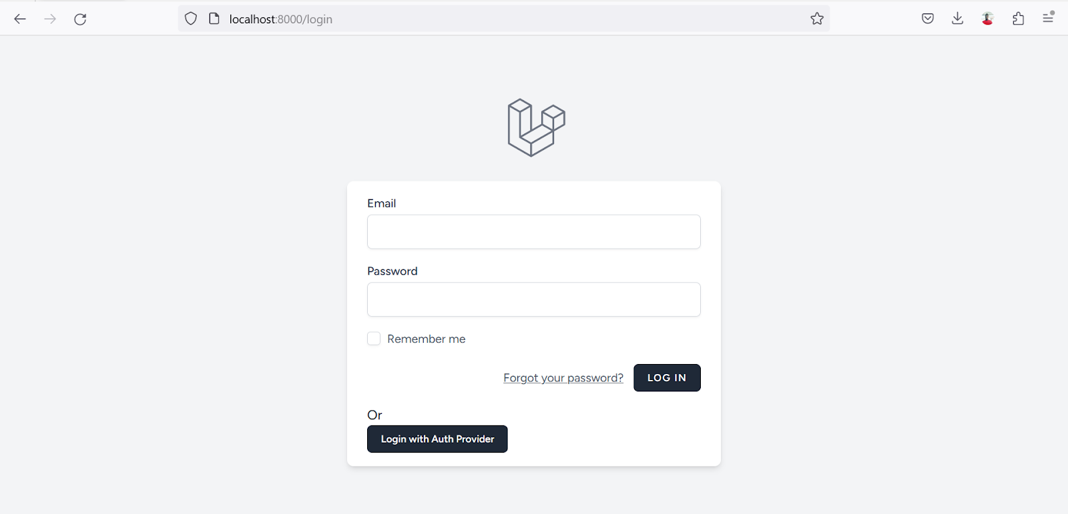This screenshot has width=1068, height=514.
Task: Open the Downloads panel
Action: pyautogui.click(x=957, y=19)
